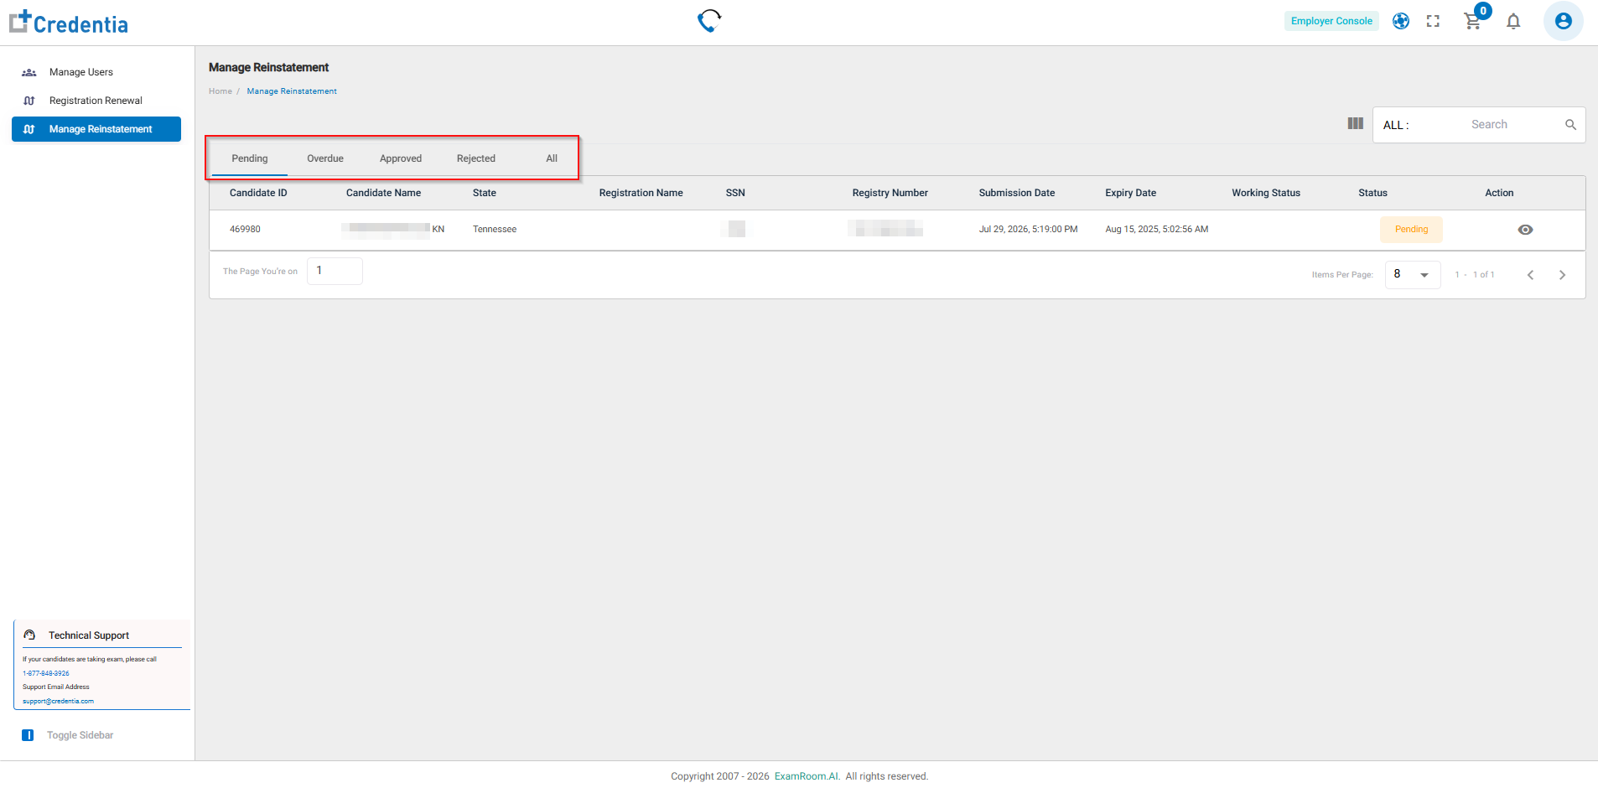The width and height of the screenshot is (1598, 788).
Task: Open the Items Per Page dropdown
Action: (1413, 274)
